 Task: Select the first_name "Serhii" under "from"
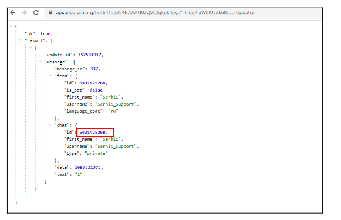[110, 97]
